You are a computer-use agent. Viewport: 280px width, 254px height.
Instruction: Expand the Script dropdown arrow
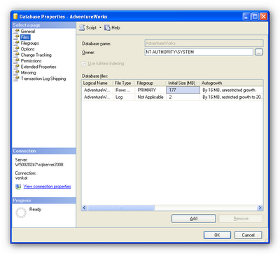tap(100, 27)
